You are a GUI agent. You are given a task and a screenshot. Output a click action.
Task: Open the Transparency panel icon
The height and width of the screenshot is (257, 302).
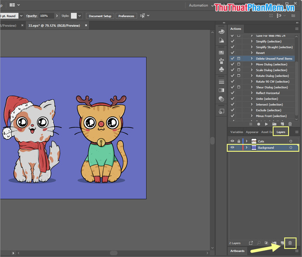(x=221, y=99)
